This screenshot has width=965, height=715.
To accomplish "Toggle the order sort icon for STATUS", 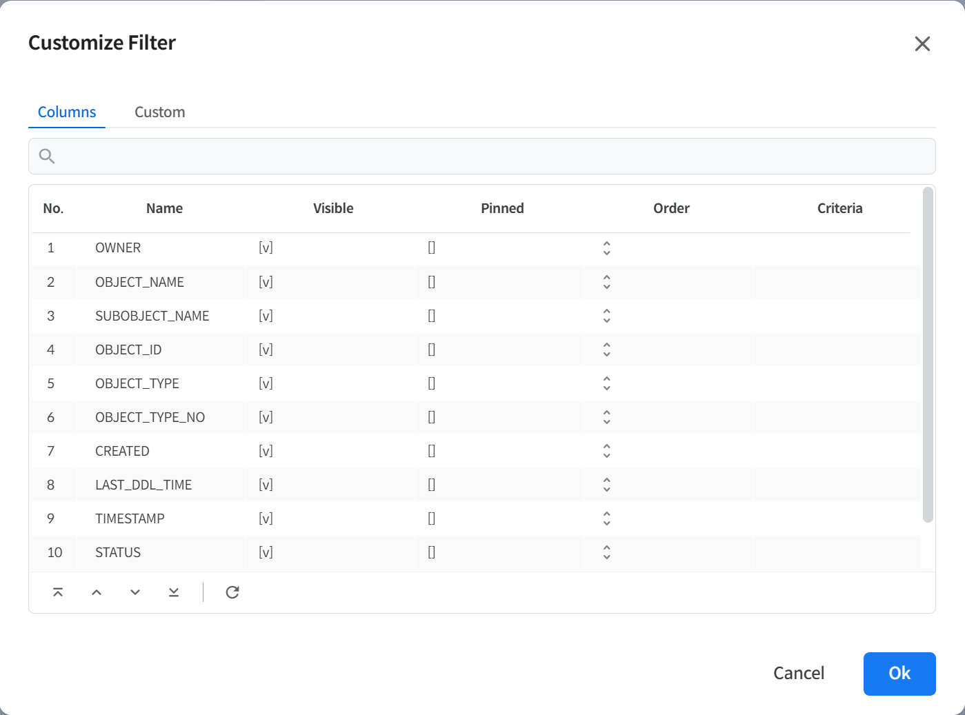I will click(606, 552).
